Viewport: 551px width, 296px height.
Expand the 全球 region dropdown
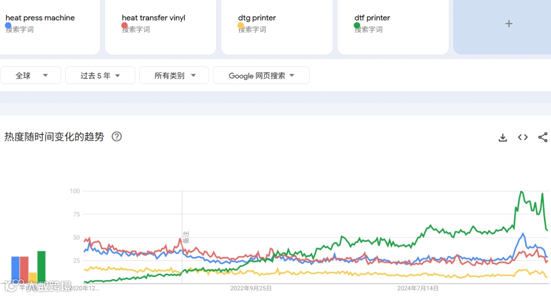31,75
